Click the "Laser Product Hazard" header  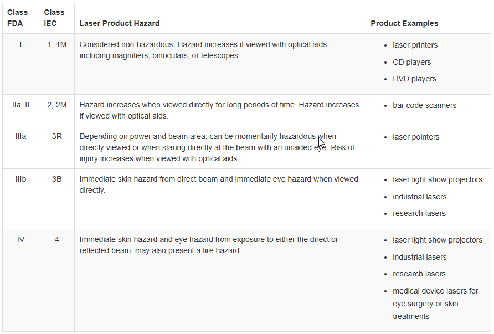(x=120, y=23)
